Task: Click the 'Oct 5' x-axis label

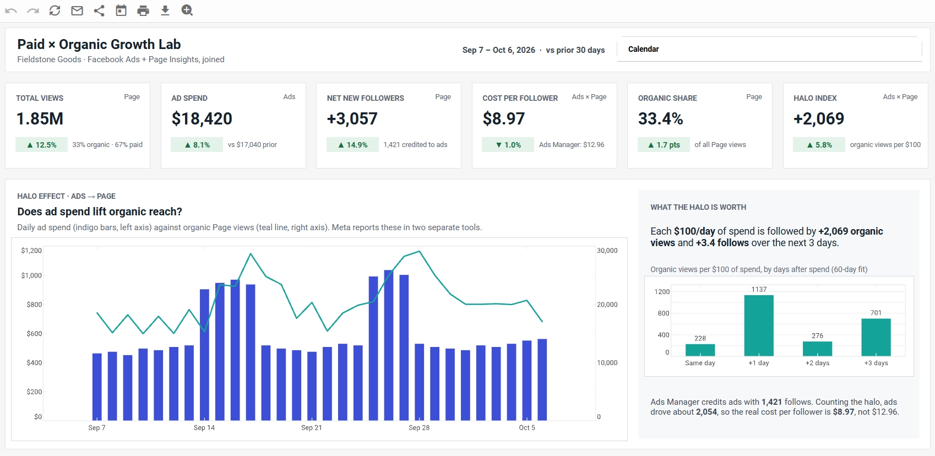Action: point(527,428)
